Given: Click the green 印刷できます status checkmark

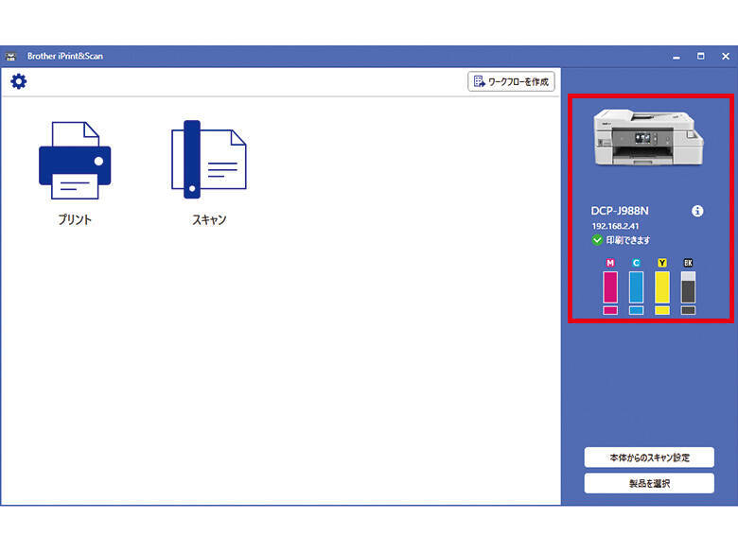Looking at the screenshot, I should (x=597, y=240).
